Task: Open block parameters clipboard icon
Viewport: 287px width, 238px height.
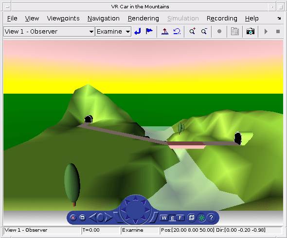Action: tap(234, 31)
